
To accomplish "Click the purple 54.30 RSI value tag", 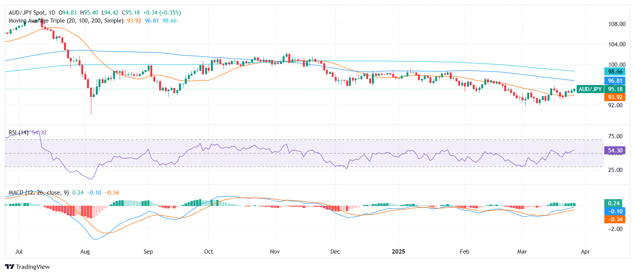I will (615, 151).
